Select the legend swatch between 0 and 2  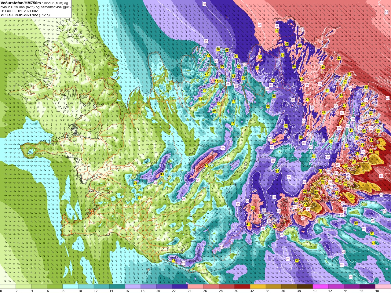pyautogui.click(x=8, y=287)
